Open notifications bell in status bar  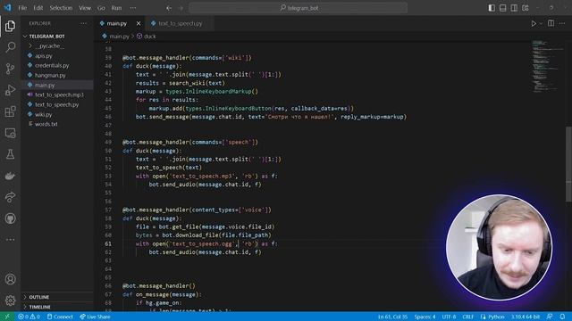click(562, 317)
